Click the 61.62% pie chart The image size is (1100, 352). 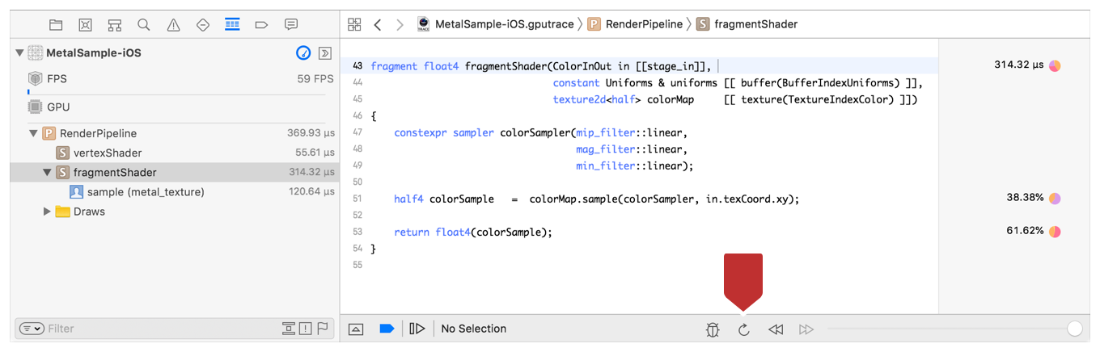(1055, 232)
